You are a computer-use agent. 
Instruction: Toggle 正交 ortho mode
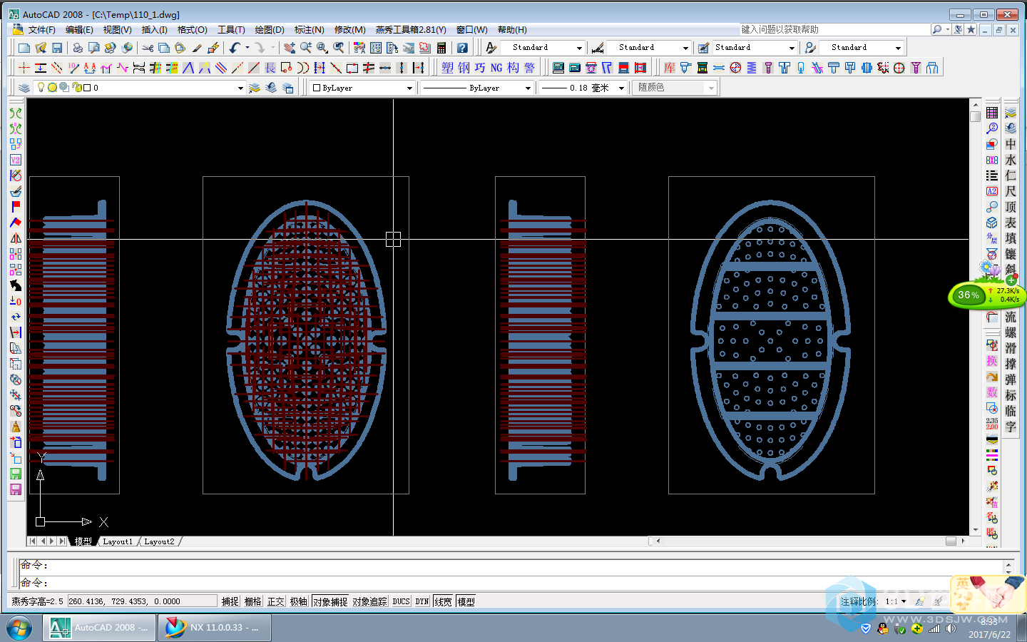coord(275,601)
